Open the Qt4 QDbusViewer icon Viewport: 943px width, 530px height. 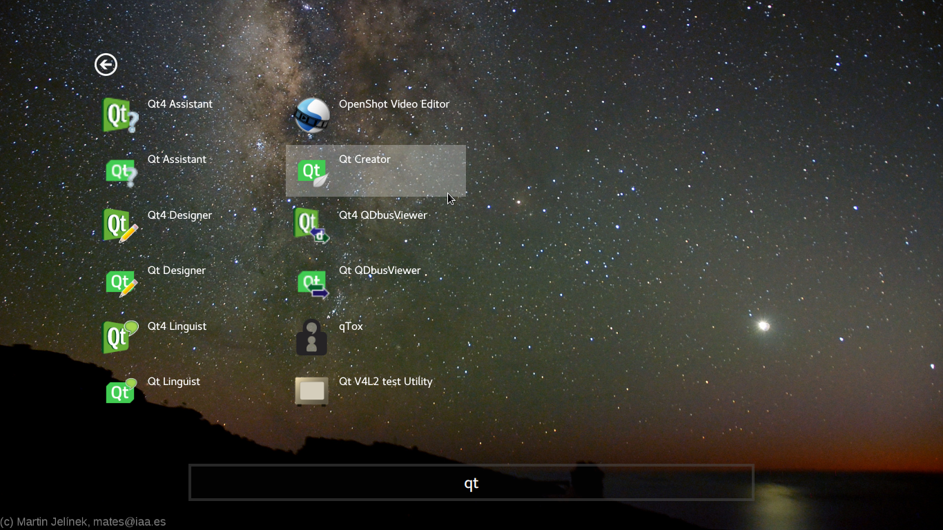312,226
